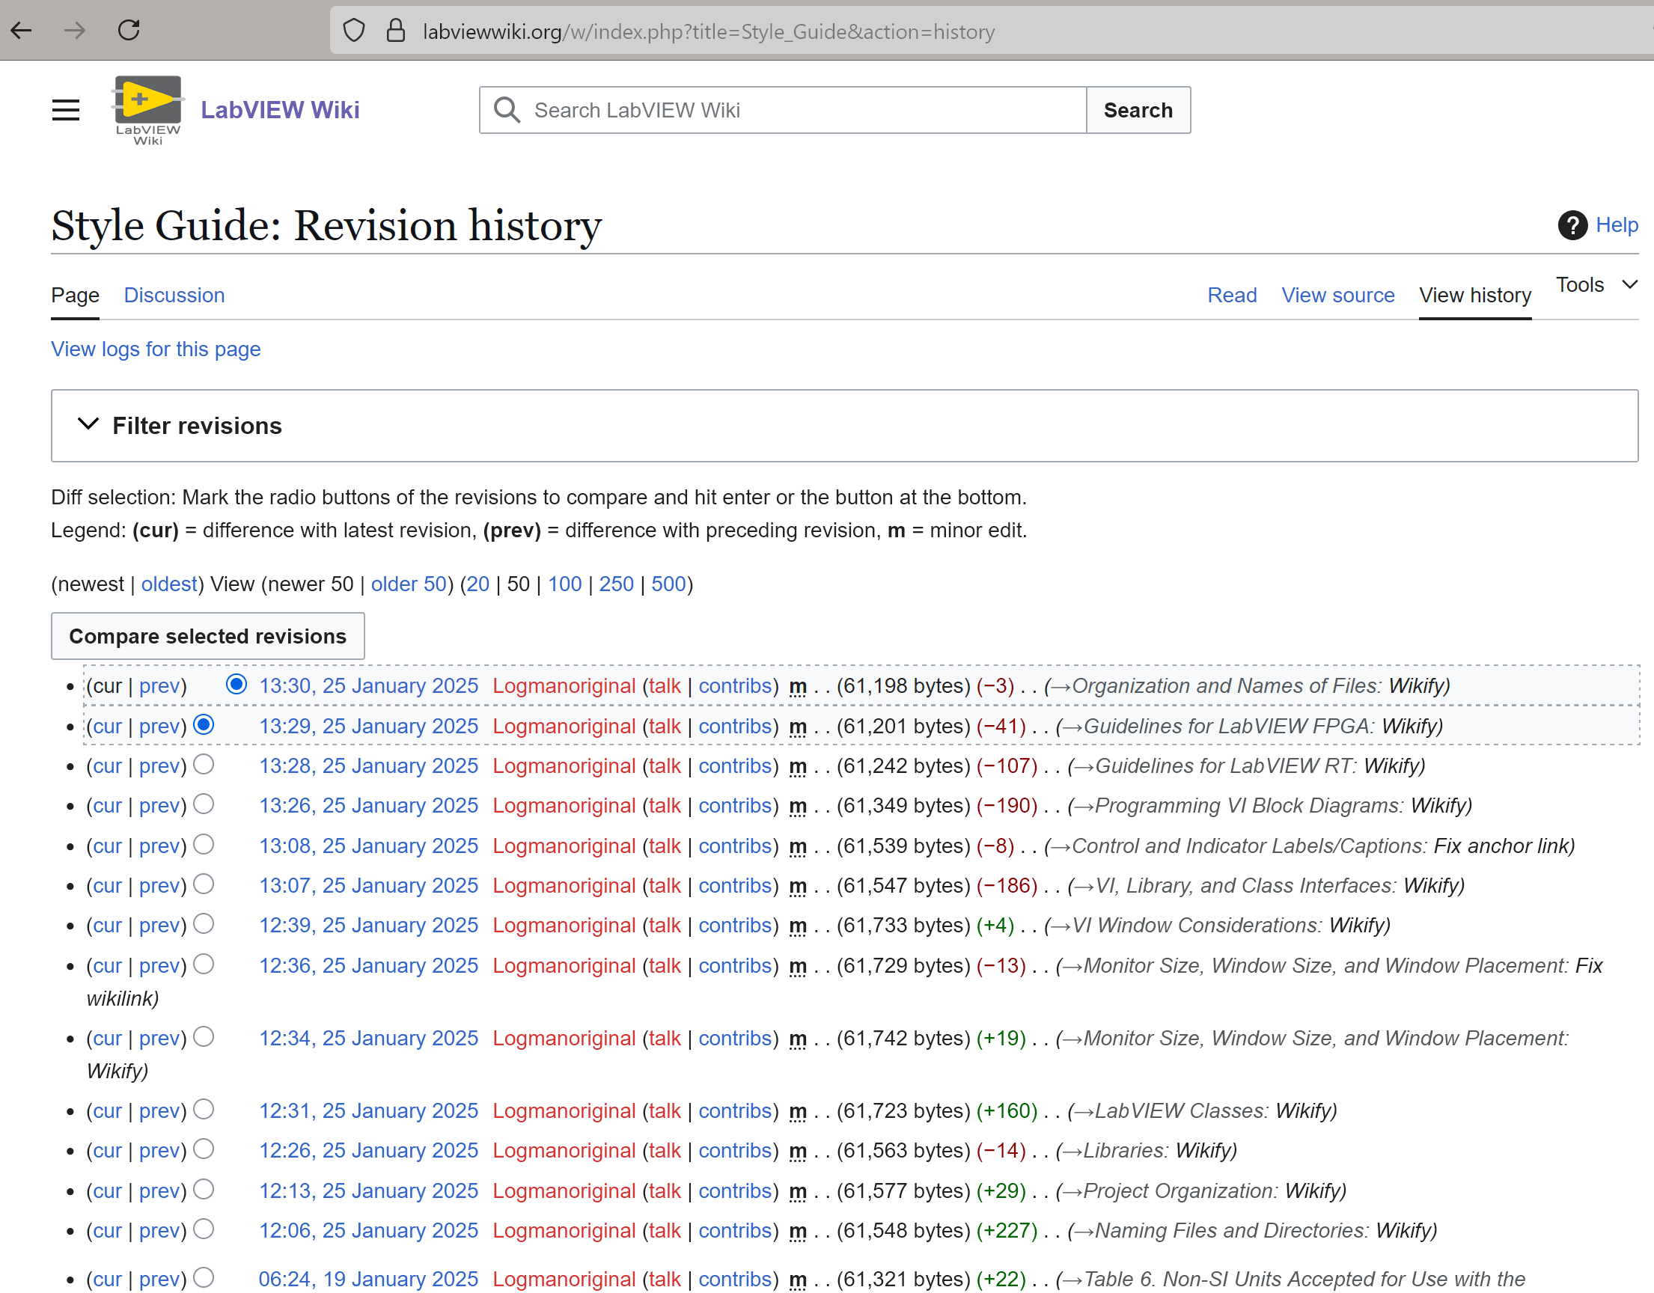Reload the page with the refresh icon
Viewport: 1654px width, 1293px height.
coord(129,30)
